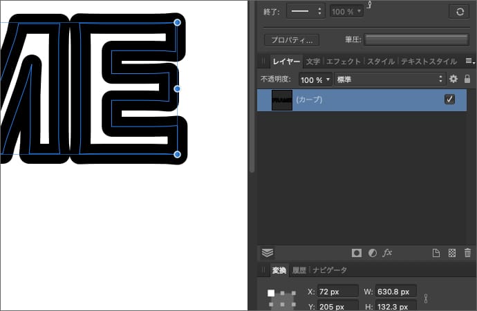Viewport: 477px width, 311px height.
Task: Switch to the エフェクト tab
Action: click(x=343, y=62)
